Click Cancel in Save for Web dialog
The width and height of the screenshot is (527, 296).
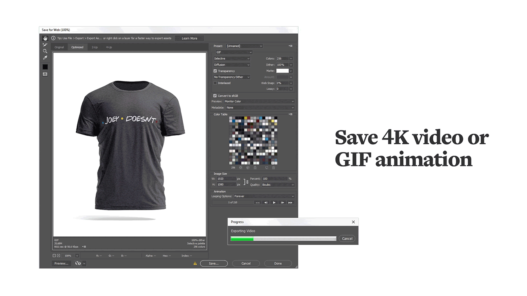tap(246, 264)
